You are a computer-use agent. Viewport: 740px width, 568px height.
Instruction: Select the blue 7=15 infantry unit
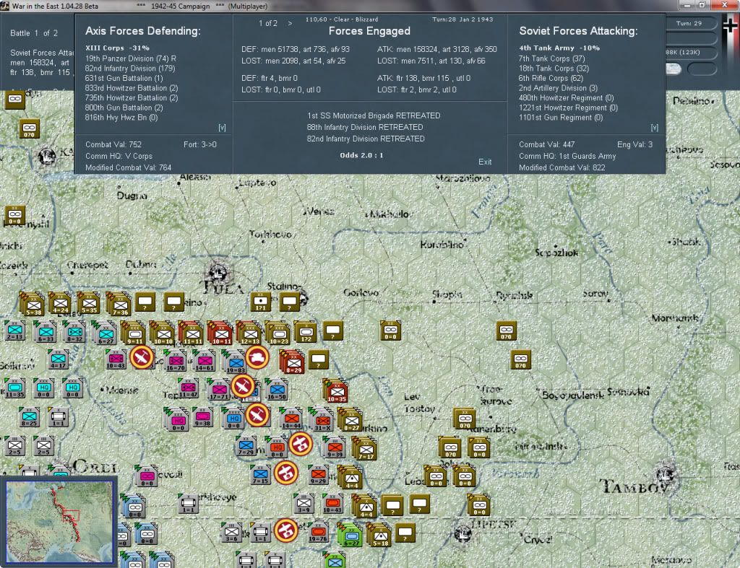260,475
